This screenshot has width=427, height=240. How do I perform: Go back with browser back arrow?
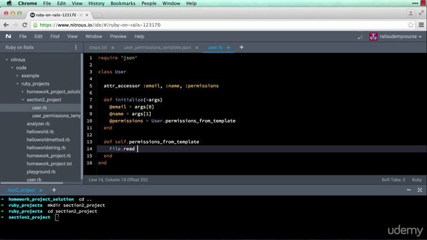(x=6, y=25)
